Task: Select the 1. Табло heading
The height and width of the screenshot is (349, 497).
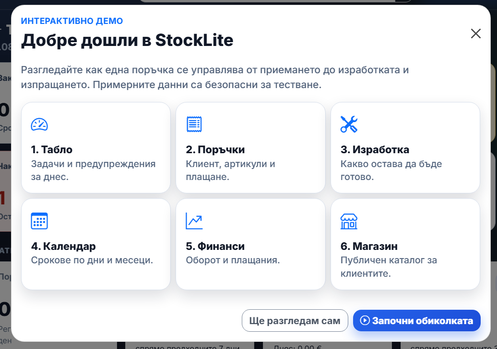Action: (52, 149)
